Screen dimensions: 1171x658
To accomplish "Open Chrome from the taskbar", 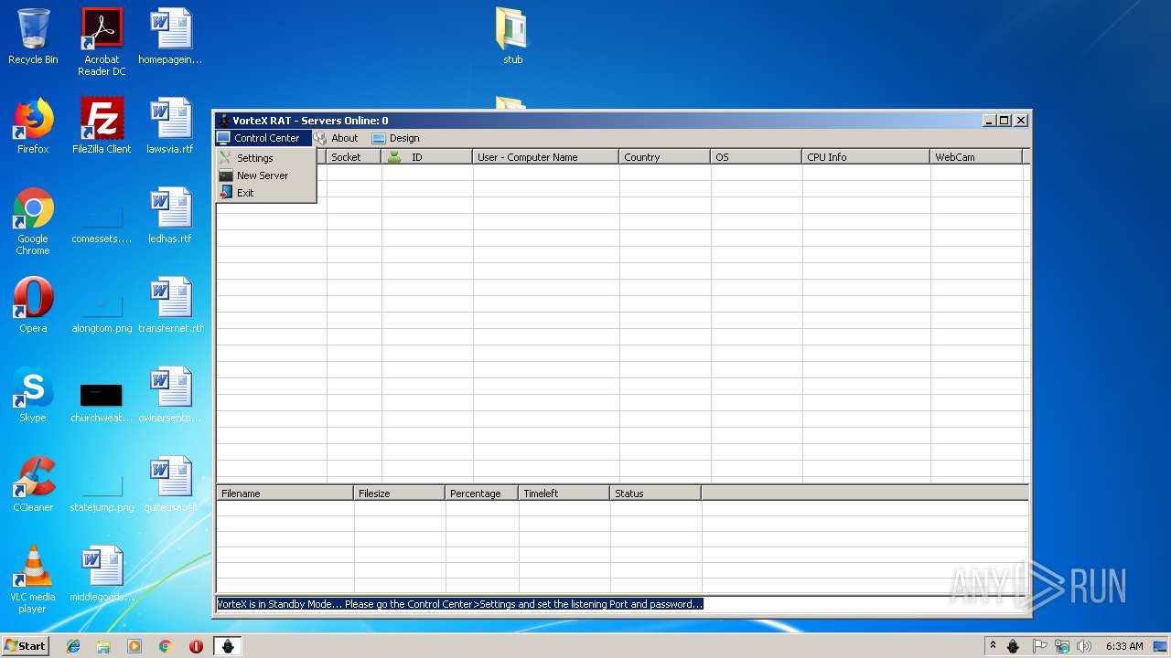I will (165, 646).
